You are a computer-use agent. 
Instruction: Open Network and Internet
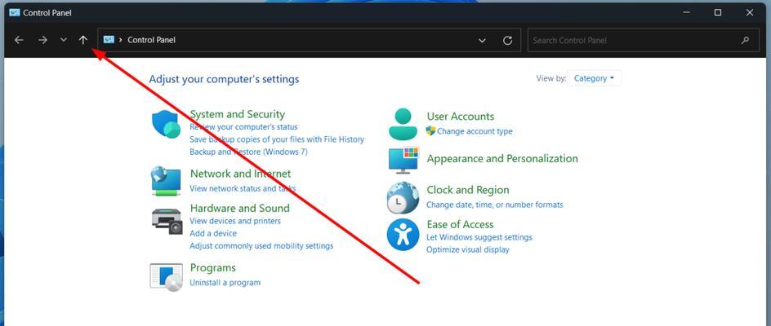coord(240,174)
